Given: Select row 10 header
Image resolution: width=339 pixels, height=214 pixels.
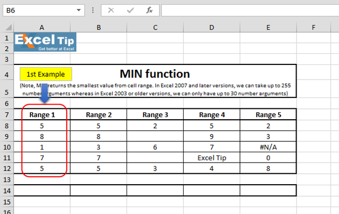Looking at the screenshot, I should (x=7, y=147).
